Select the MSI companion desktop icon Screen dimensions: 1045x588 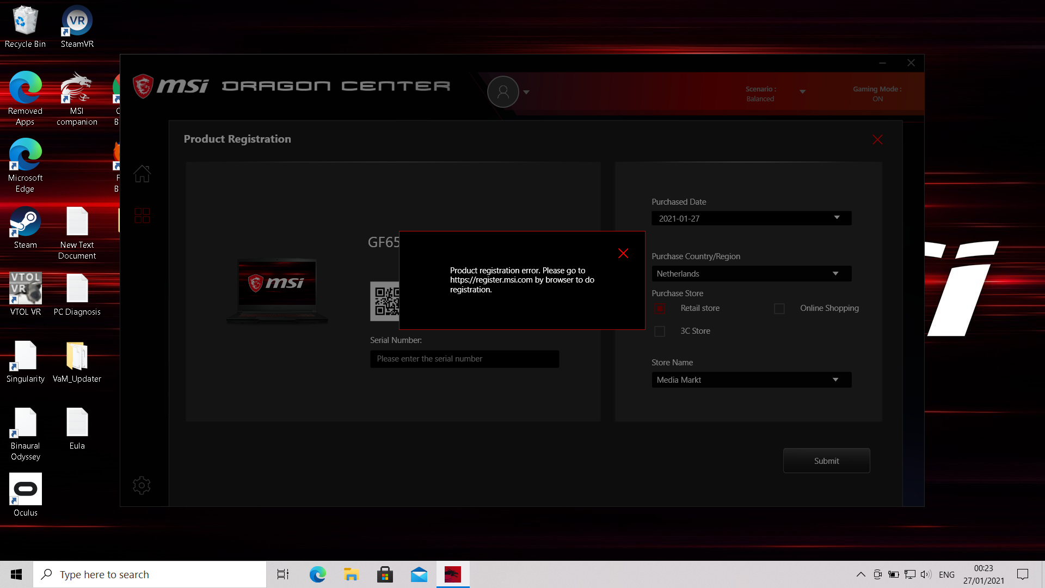(77, 99)
